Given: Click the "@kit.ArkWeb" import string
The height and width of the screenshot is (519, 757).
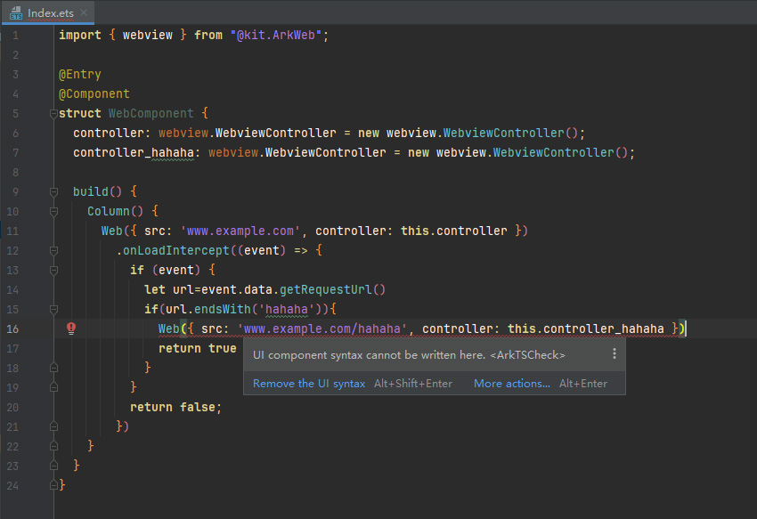Looking at the screenshot, I should (x=276, y=36).
